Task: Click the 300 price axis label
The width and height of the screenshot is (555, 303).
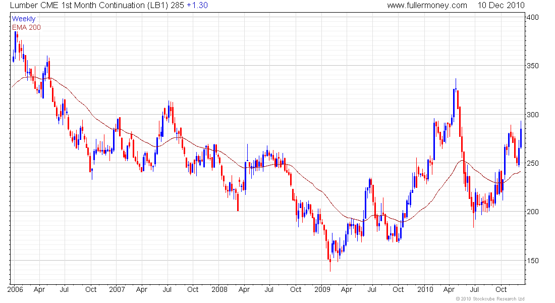Action: (x=534, y=115)
